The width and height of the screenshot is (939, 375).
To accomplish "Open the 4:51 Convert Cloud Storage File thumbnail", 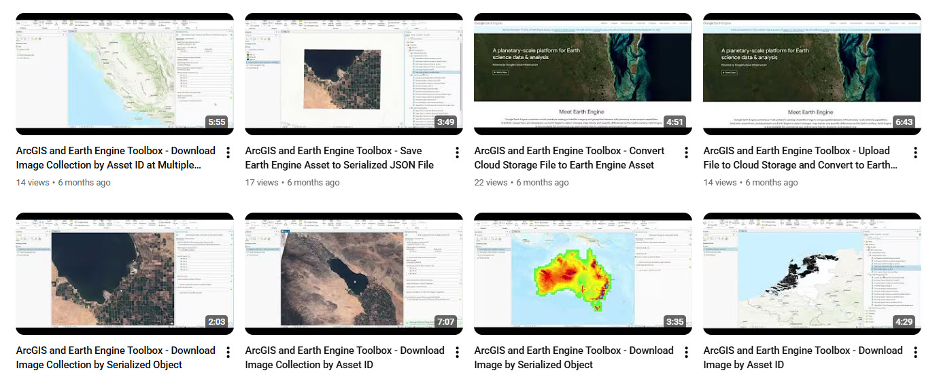I will tap(583, 74).
